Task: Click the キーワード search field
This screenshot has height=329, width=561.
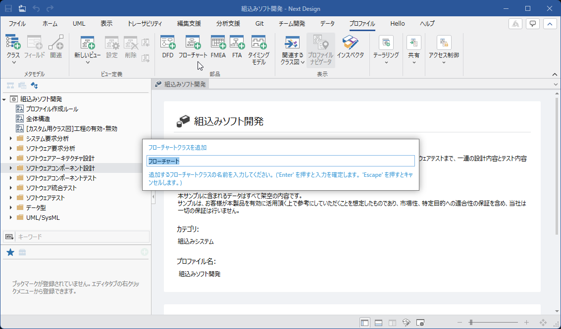Action: point(83,237)
